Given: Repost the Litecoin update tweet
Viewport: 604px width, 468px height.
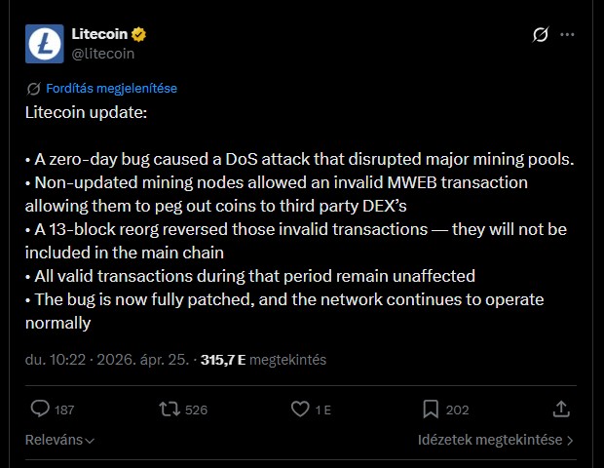Looking at the screenshot, I should [x=170, y=409].
